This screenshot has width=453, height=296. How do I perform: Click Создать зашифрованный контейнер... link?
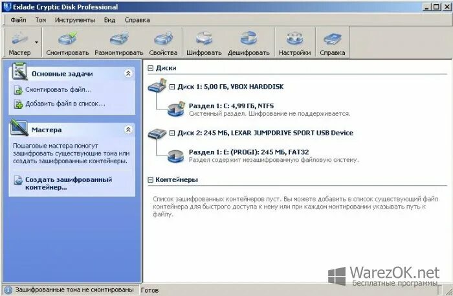[x=69, y=183]
